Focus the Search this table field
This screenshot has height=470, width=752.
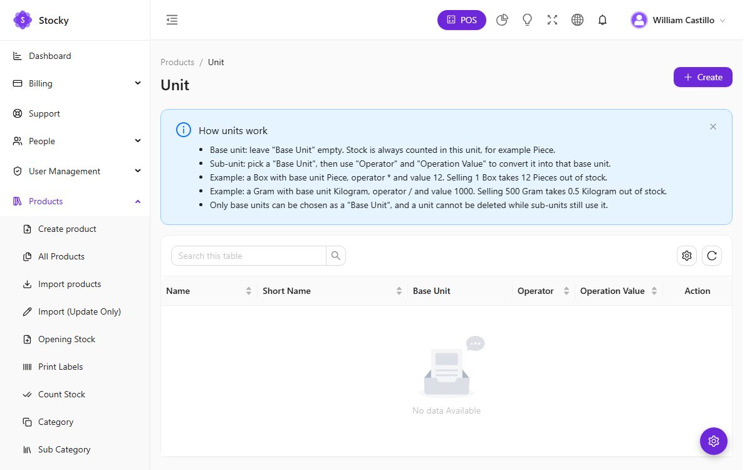(x=249, y=256)
